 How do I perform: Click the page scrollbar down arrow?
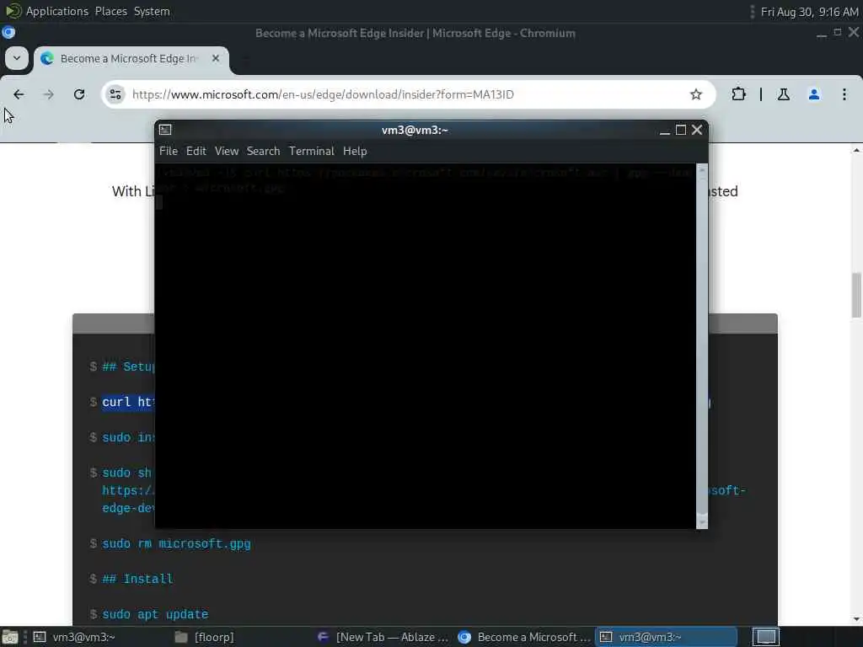[x=856, y=619]
